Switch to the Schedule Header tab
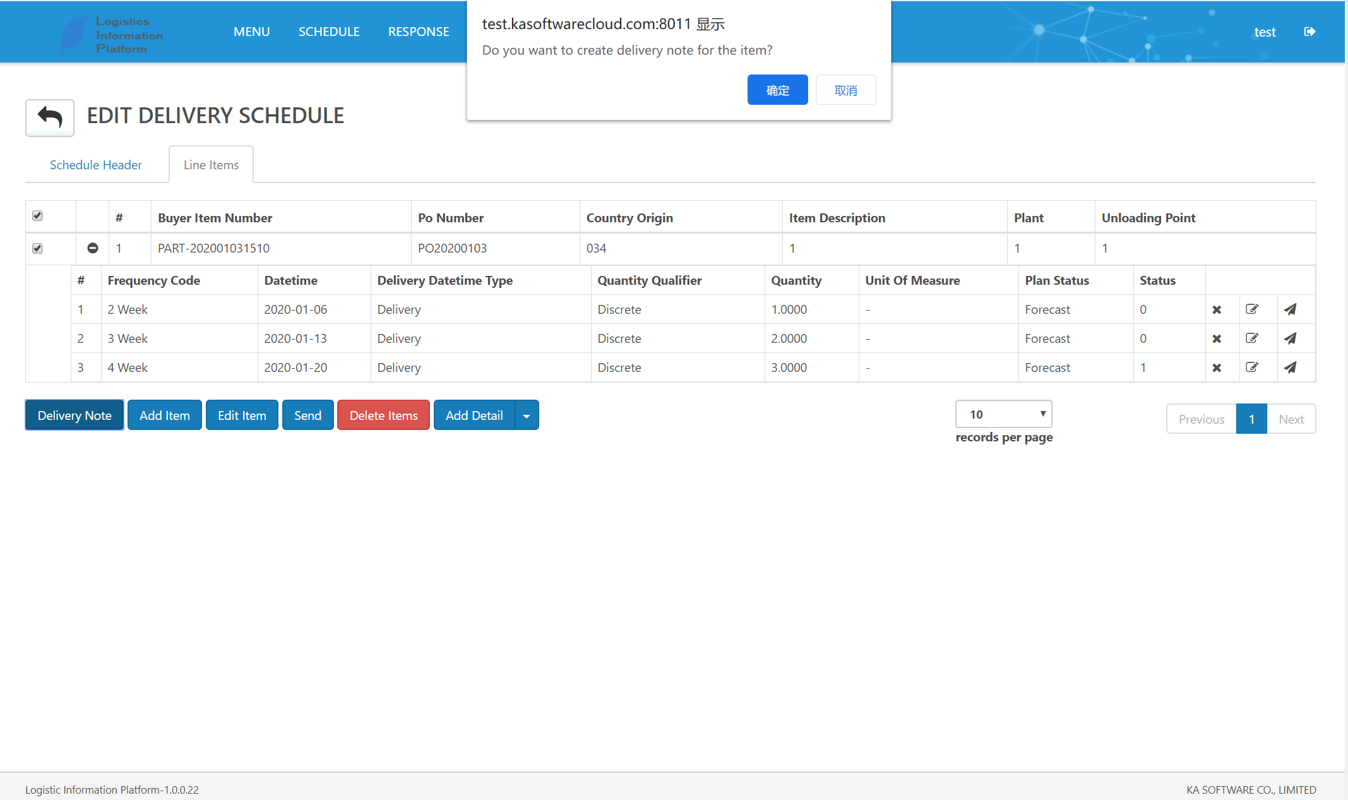 pyautogui.click(x=96, y=165)
